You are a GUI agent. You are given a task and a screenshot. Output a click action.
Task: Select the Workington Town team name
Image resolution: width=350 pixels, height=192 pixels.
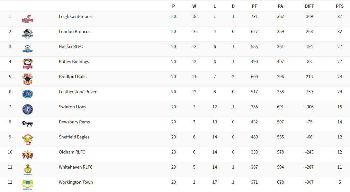(76, 182)
